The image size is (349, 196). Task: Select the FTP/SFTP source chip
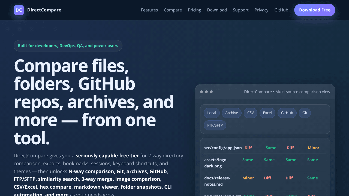click(215, 125)
